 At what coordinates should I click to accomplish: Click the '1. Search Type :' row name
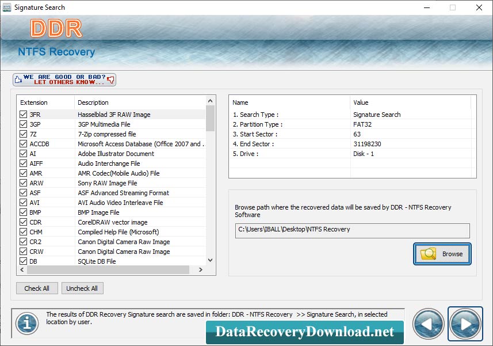pos(255,115)
